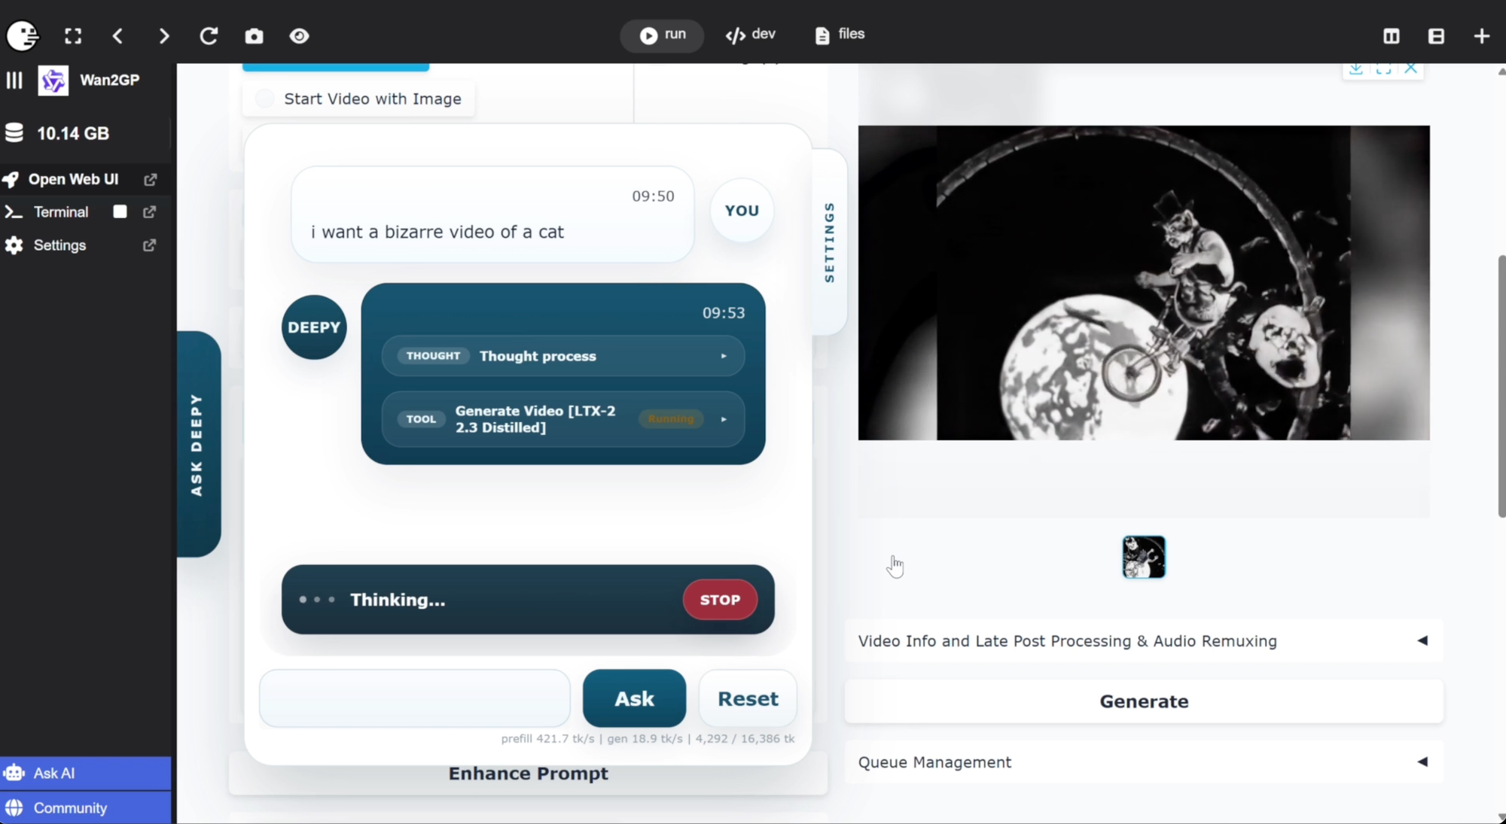Select the generated cat video thumbnail

tap(1143, 558)
